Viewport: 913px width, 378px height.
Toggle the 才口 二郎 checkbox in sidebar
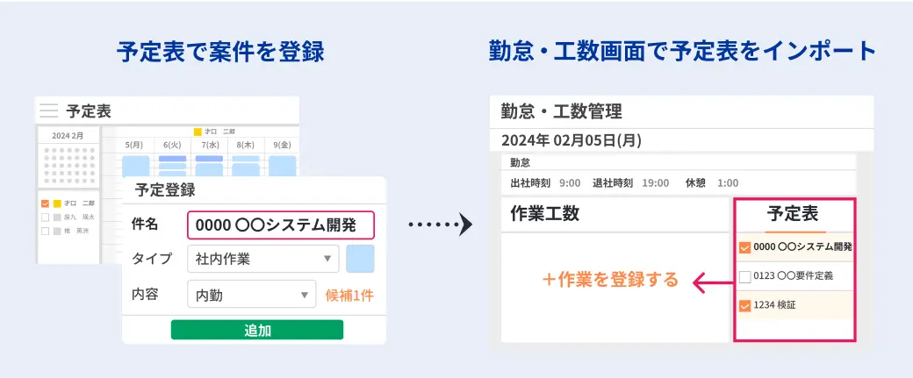tap(45, 203)
